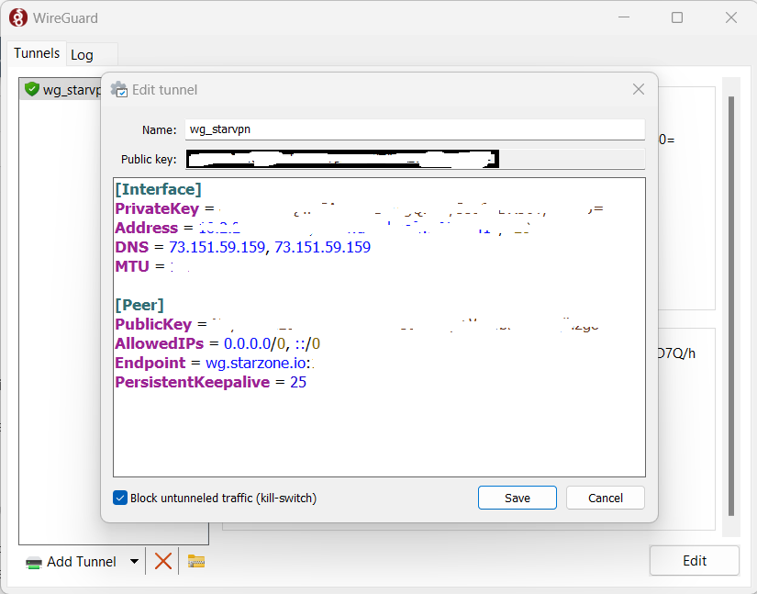Click the PersistentKeepalive = 25 line
The image size is (757, 594).
tap(210, 383)
